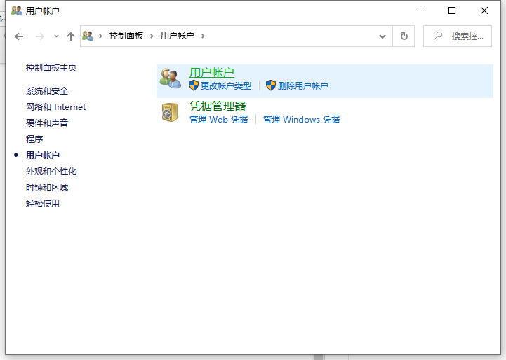Open the 用户帐户 green heading link

(x=211, y=72)
